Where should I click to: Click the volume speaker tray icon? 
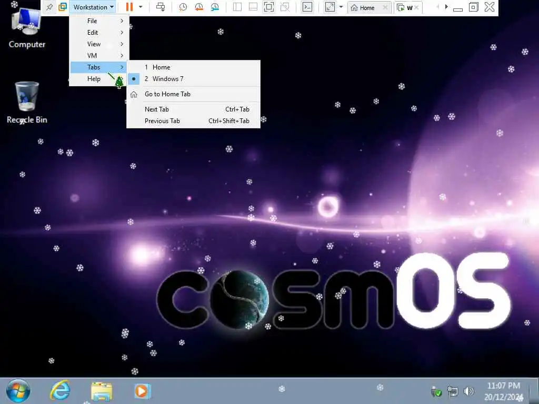pos(468,391)
